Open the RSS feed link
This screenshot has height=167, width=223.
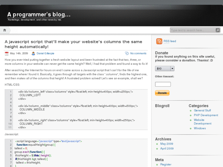pos(170,41)
